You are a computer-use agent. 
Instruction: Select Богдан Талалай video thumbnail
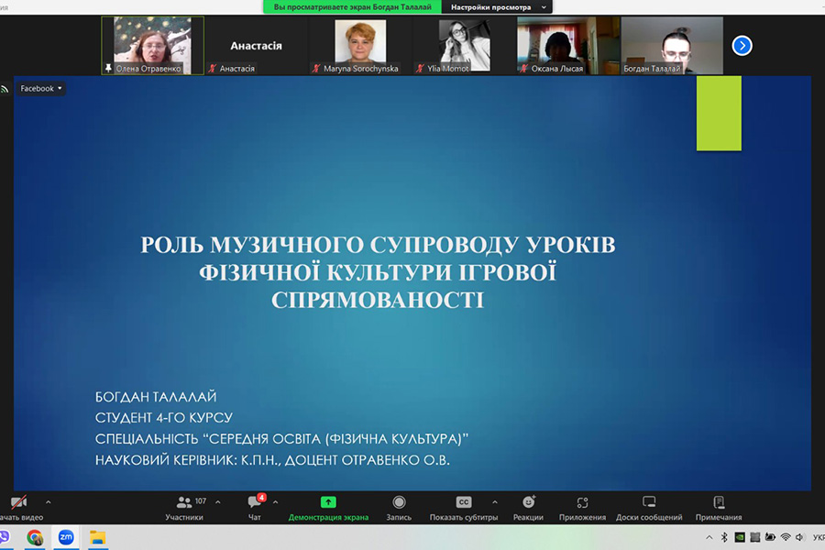pyautogui.click(x=672, y=45)
